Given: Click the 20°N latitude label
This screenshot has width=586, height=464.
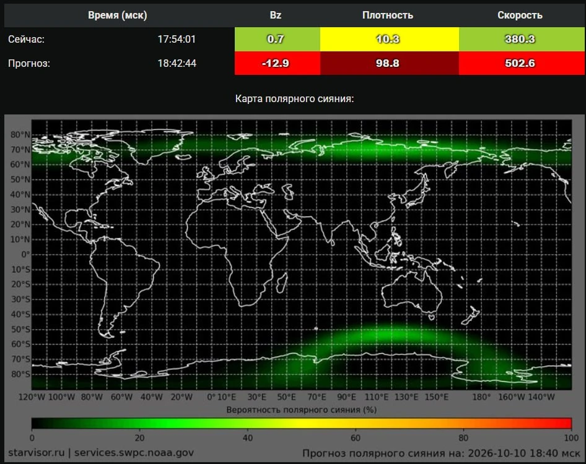Looking at the screenshot, I should point(20,225).
